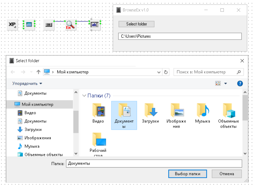This screenshot has height=187, width=255.
Task: Select the edit text box component
Action: 95,25
